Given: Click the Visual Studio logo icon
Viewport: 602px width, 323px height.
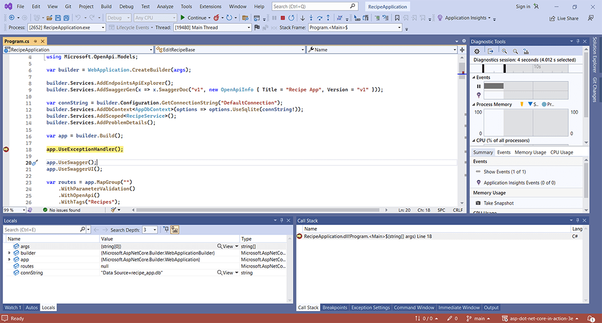Looking at the screenshot, I should (8, 7).
